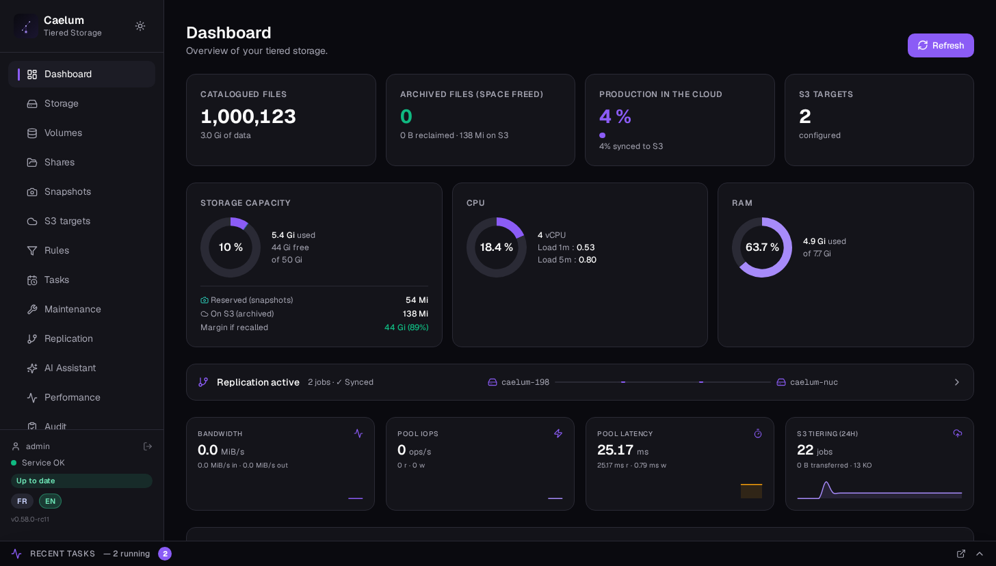Navigate to the Replication page
996x566 pixels.
(x=82, y=338)
